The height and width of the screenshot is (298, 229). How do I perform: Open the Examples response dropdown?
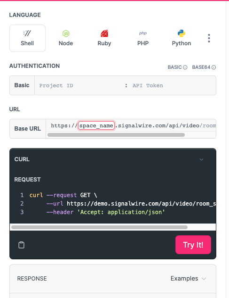(x=188, y=278)
